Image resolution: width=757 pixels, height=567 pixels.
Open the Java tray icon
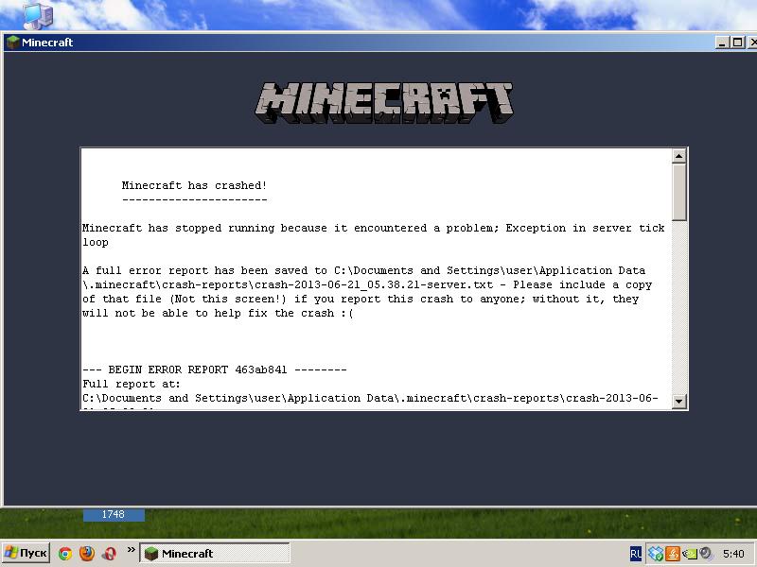coord(672,554)
